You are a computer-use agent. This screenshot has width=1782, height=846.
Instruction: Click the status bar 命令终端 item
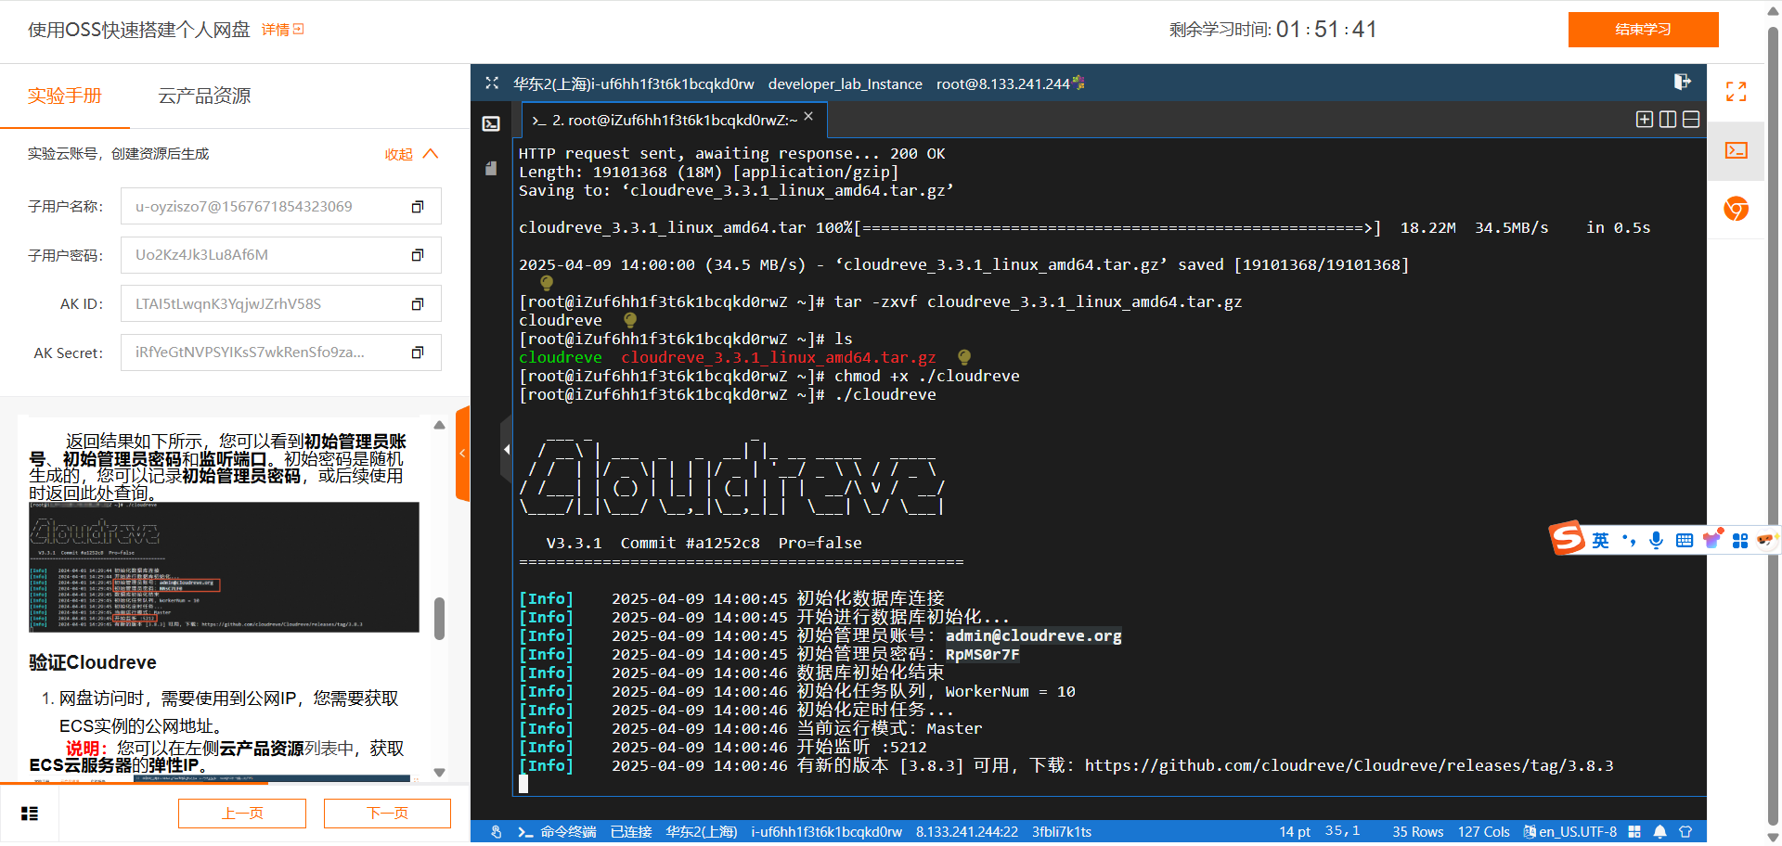558,832
